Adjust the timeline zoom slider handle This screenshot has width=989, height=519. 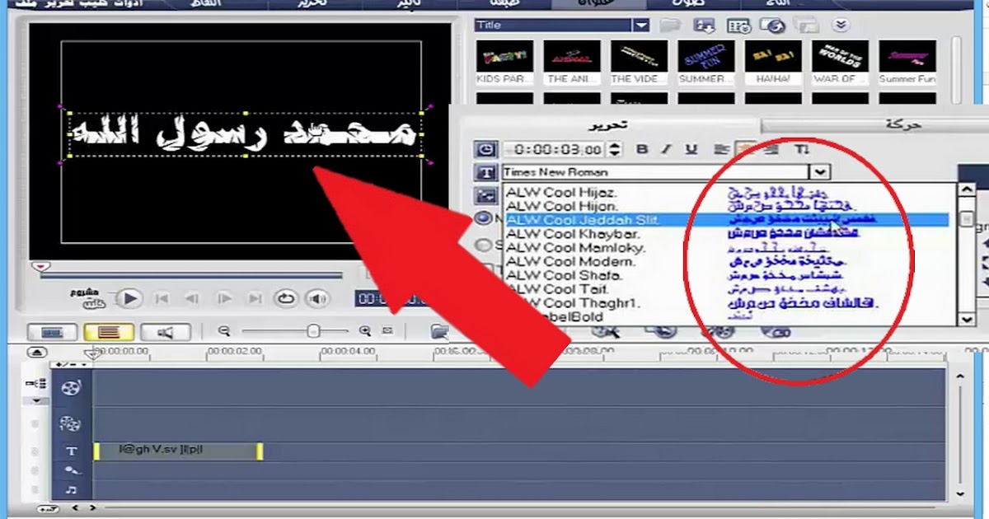coord(313,331)
